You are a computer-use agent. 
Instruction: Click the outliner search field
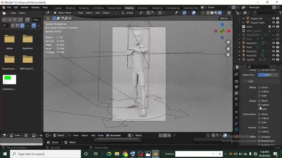[x=263, y=13]
